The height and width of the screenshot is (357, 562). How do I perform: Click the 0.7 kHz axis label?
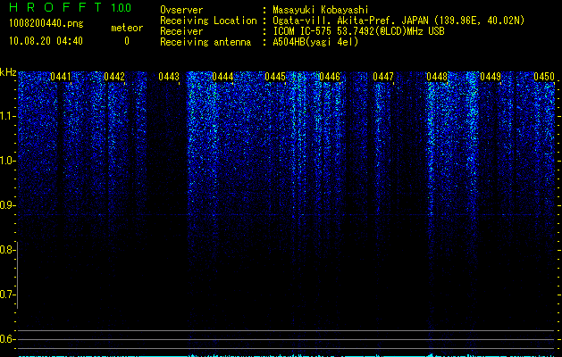coord(7,295)
